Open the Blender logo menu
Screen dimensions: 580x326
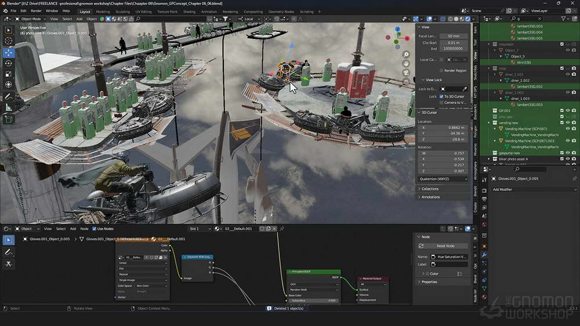(6, 11)
